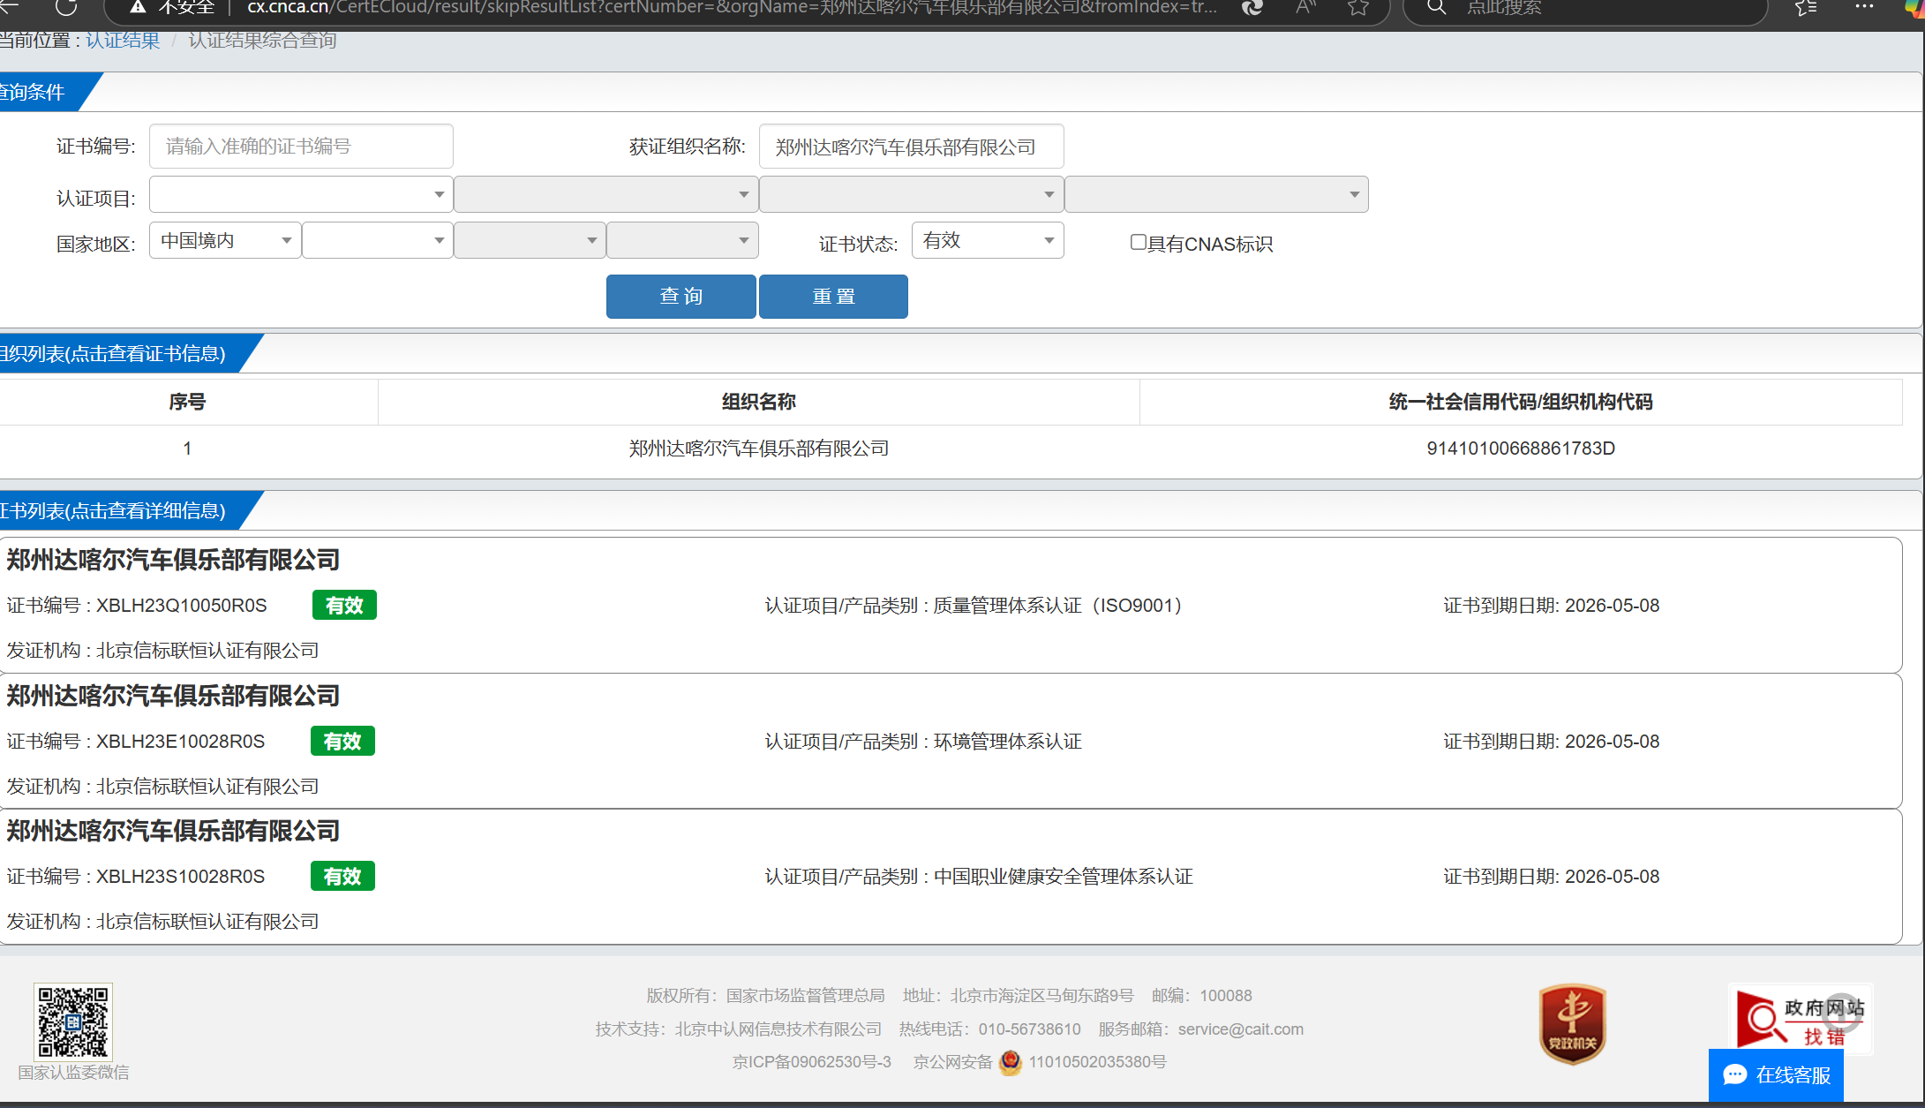Open the 在线客服 chat widget
Viewport: 1925px width, 1108px height.
(x=1776, y=1074)
